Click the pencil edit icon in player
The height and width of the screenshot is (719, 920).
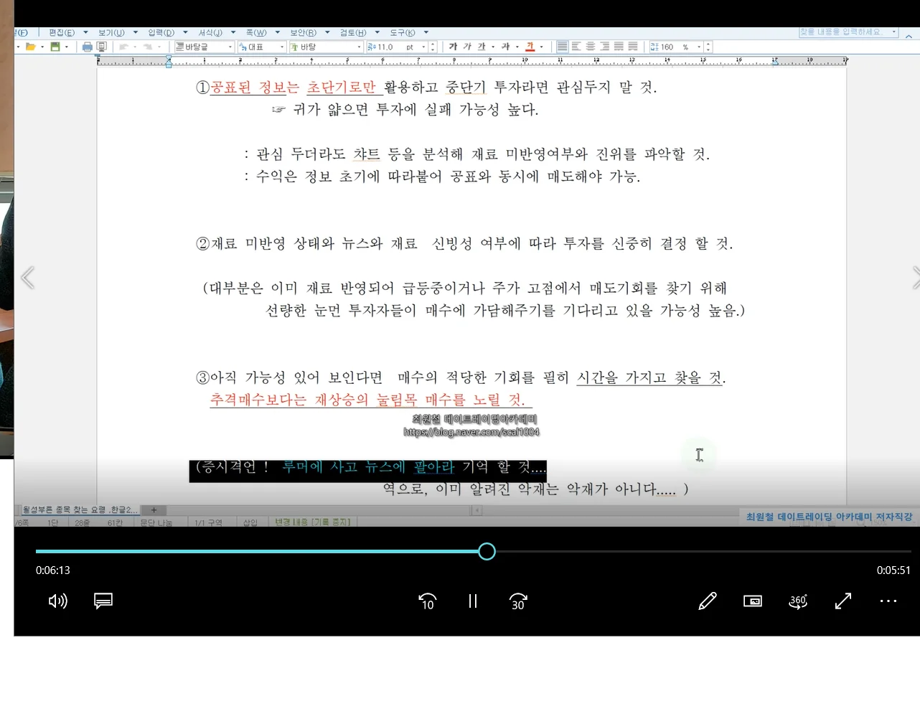point(708,601)
